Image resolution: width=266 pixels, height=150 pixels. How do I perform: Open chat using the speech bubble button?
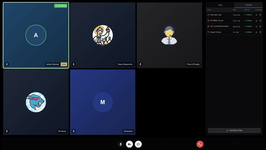[138, 144]
